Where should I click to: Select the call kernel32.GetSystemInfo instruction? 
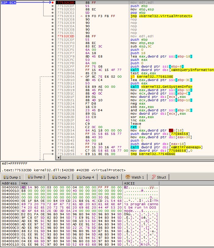coord(161,87)
